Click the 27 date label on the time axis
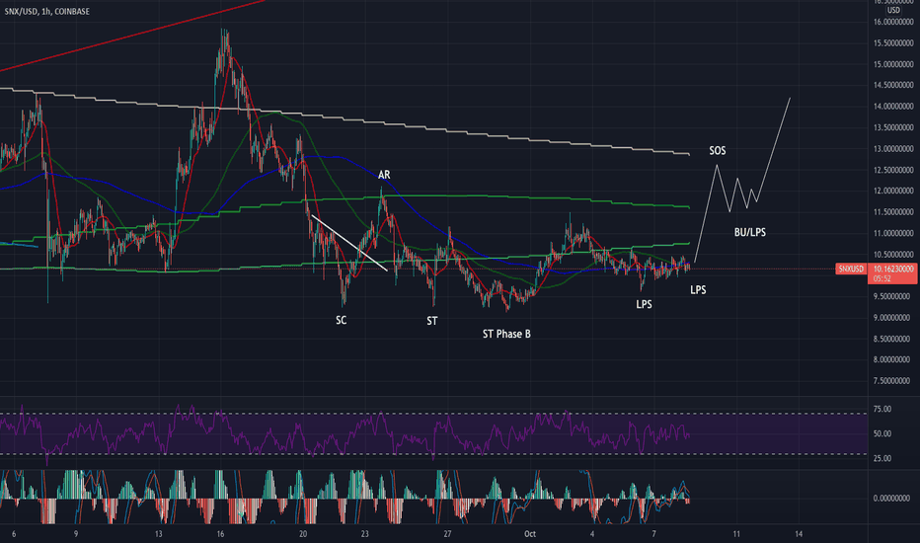Image resolution: width=920 pixels, height=543 pixels. coord(448,534)
